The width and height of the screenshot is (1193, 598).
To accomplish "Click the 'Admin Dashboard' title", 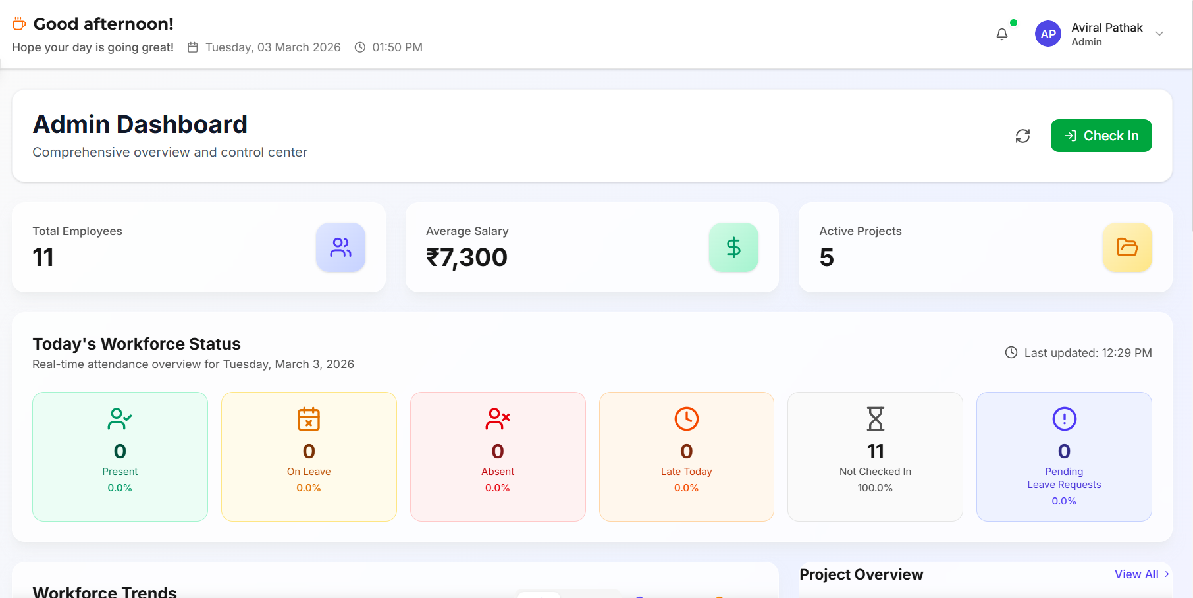I will tap(140, 124).
